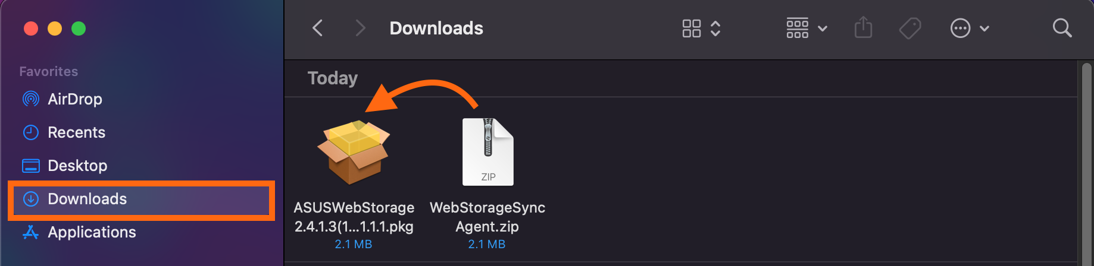Open the view style up-down stepper

coord(715,28)
